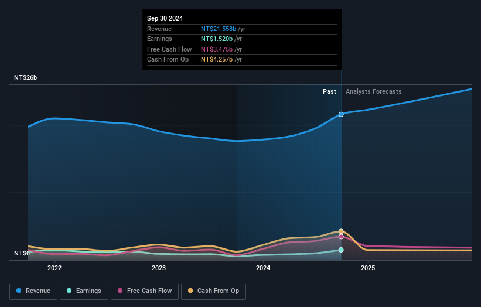Click the orange Cash From Op data point

coord(341,231)
